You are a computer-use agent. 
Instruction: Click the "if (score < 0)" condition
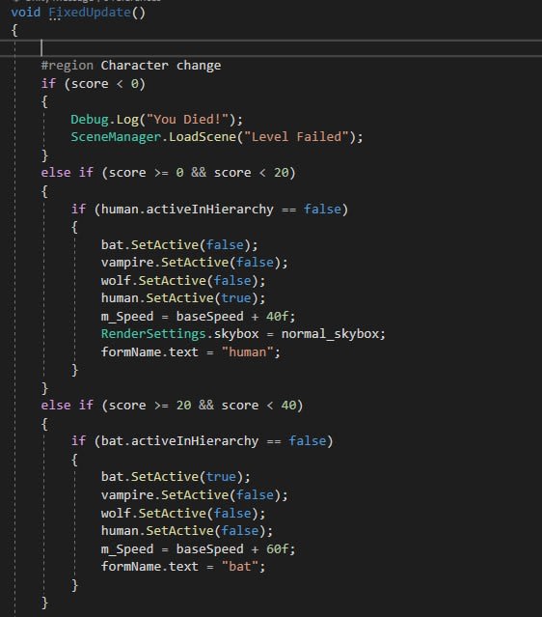(x=94, y=83)
